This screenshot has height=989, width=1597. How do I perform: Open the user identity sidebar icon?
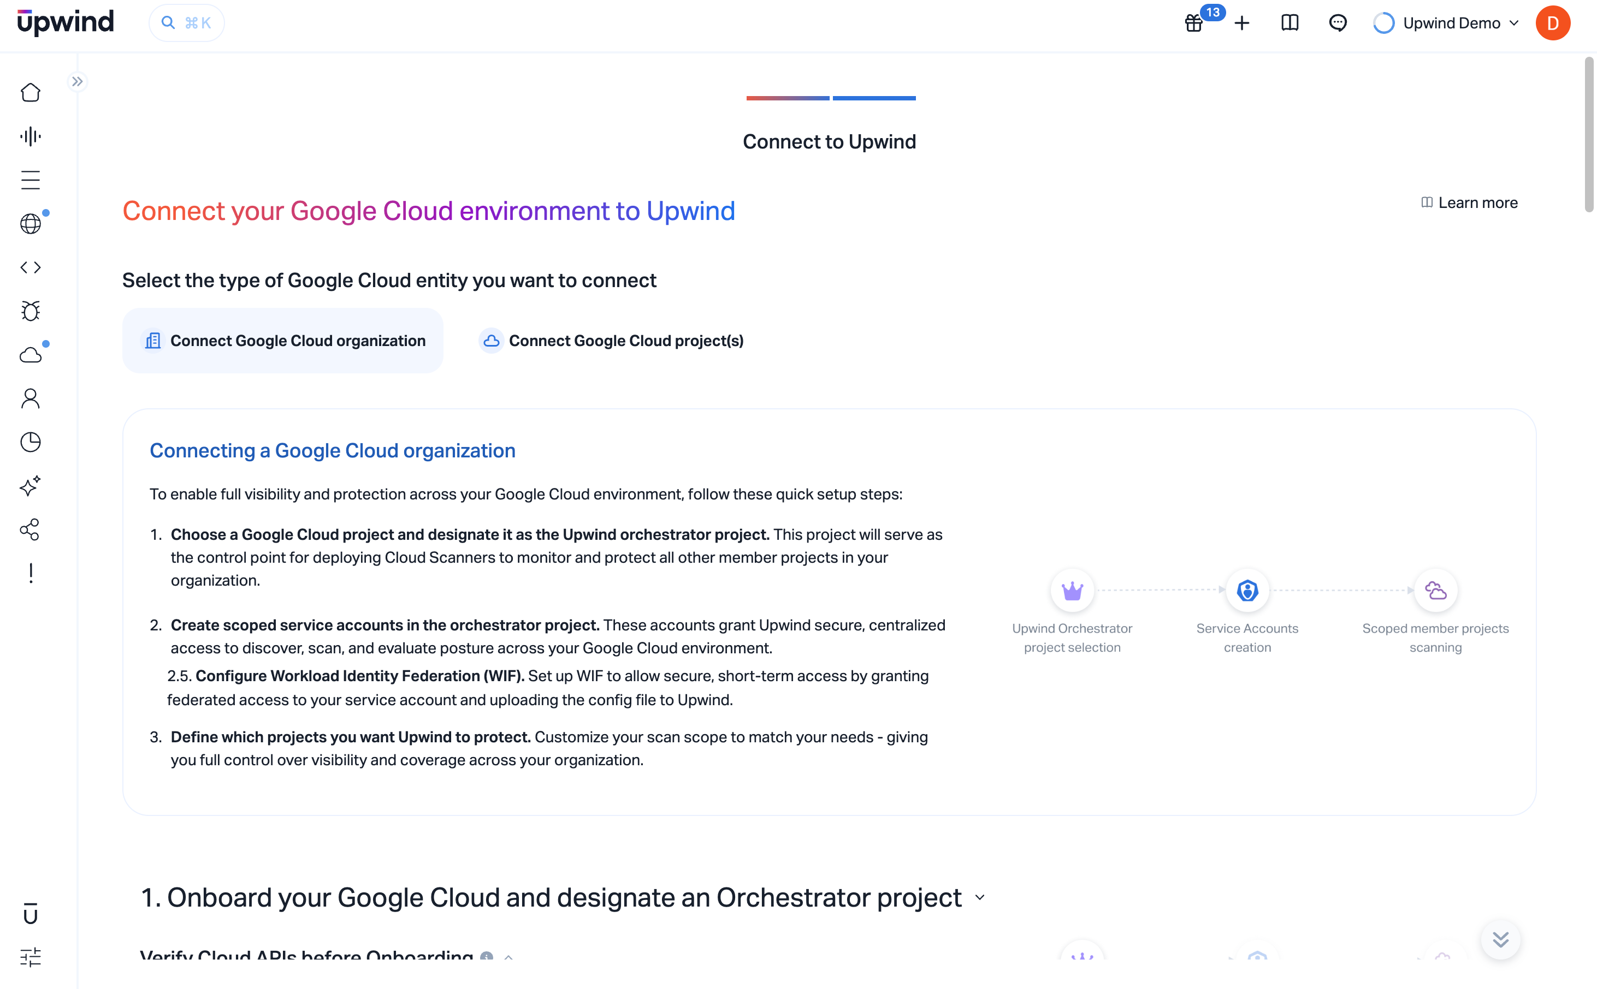[x=30, y=398]
